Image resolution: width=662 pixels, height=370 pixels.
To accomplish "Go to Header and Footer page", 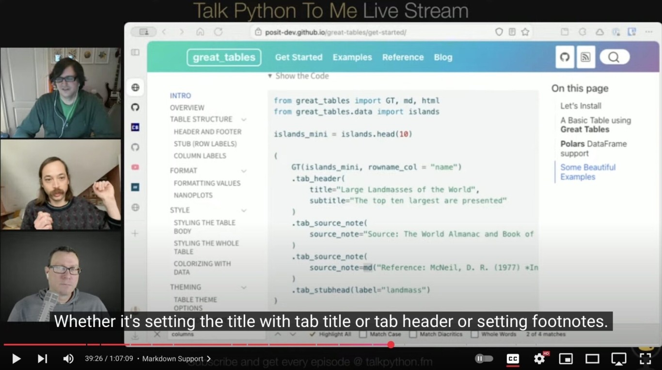I will click(x=207, y=132).
